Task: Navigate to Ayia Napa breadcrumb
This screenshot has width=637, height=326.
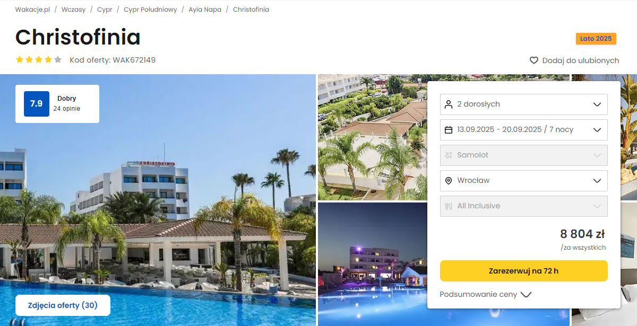Action: coord(205,10)
